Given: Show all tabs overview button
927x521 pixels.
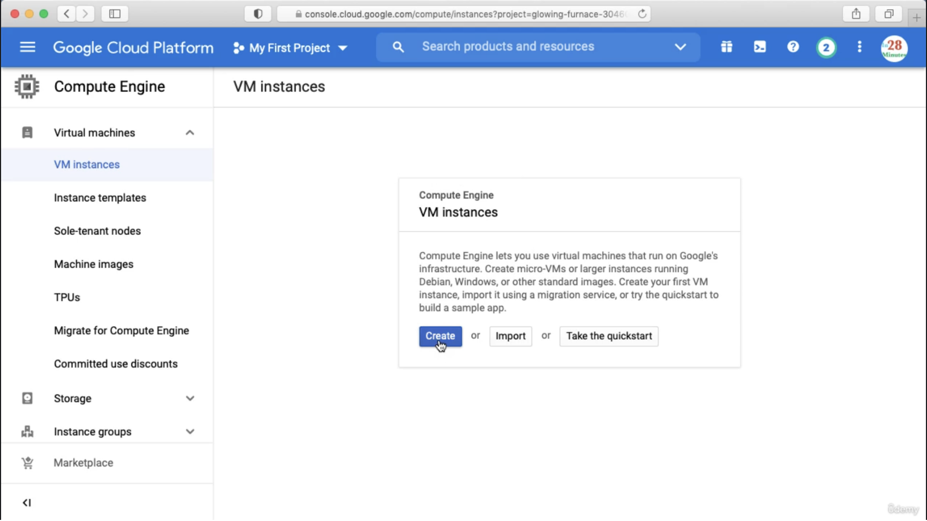Looking at the screenshot, I should click(x=889, y=14).
